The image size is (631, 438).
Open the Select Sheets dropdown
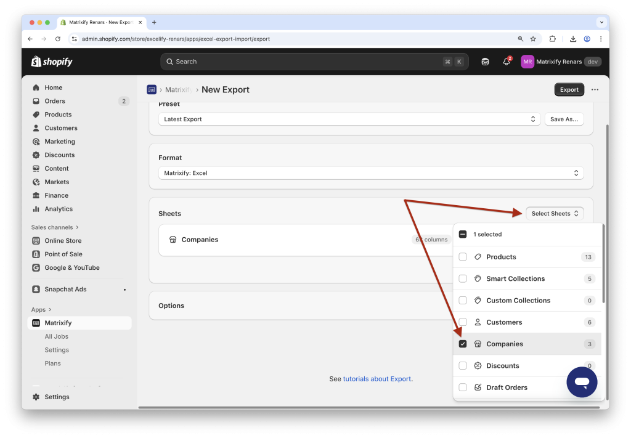pos(553,213)
